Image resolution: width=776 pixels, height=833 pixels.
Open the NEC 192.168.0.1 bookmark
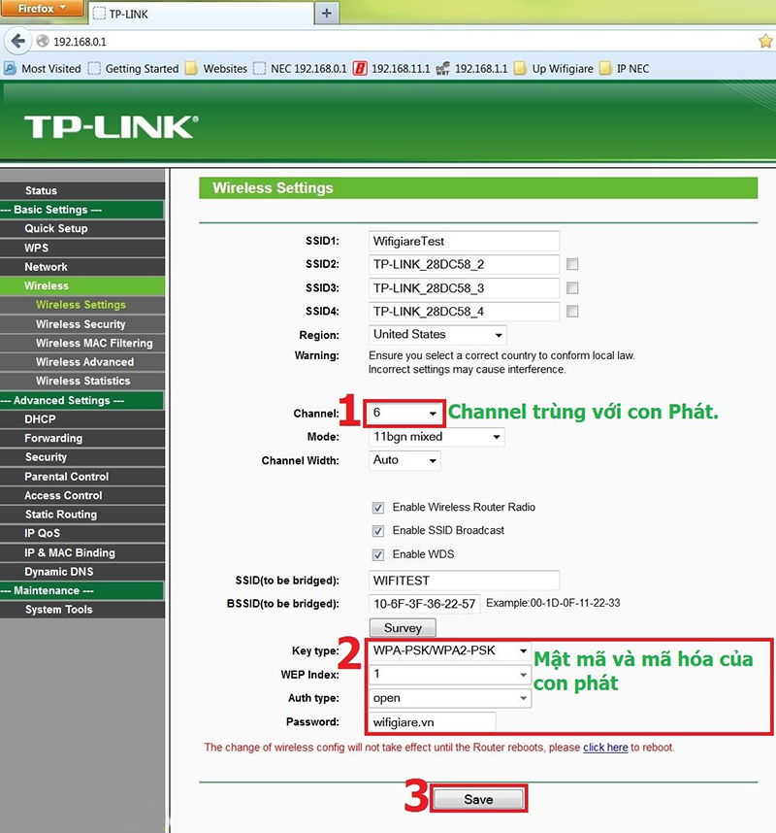(x=300, y=69)
